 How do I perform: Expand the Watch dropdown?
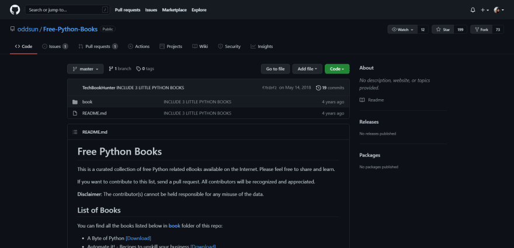click(x=402, y=30)
